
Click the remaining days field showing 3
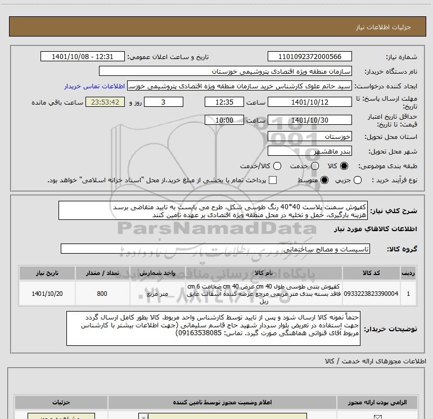pos(164,102)
